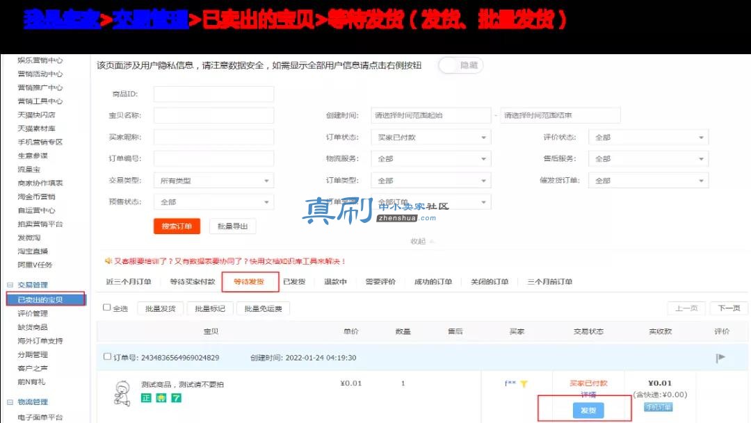The width and height of the screenshot is (751, 423).
Task: Click the 商品ID input field
Action: (x=213, y=94)
